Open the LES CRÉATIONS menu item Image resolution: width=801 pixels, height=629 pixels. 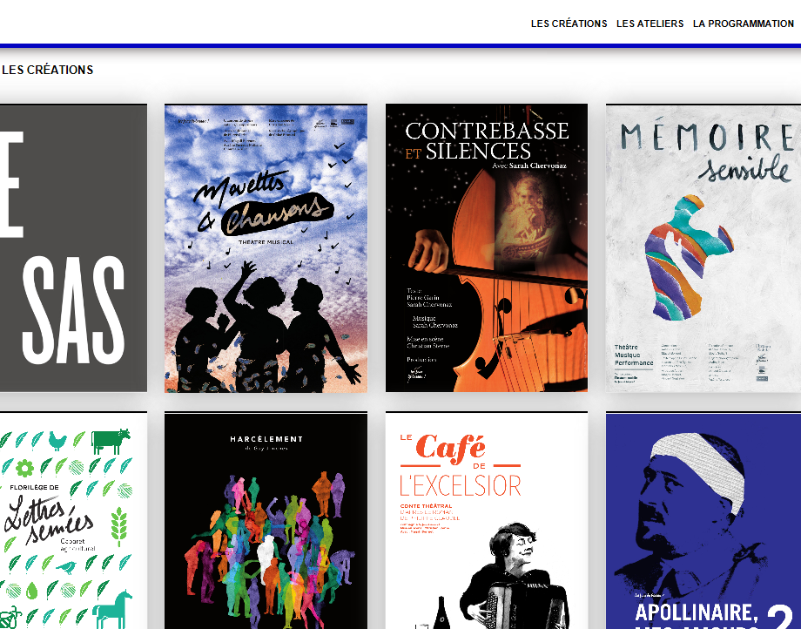pos(569,24)
